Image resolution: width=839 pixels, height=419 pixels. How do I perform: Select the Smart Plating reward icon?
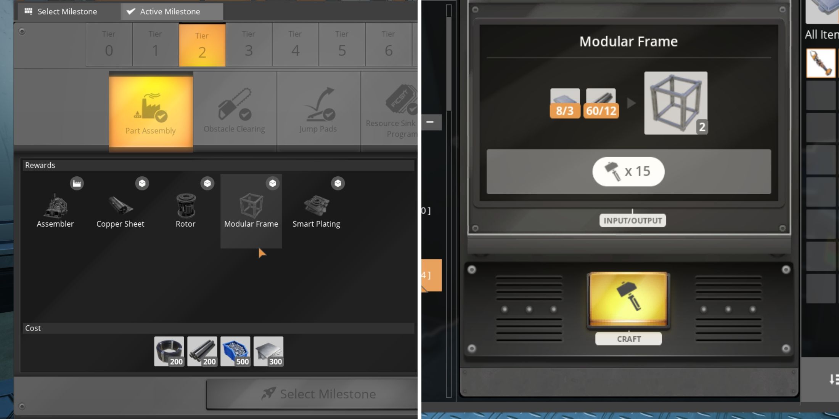316,205
